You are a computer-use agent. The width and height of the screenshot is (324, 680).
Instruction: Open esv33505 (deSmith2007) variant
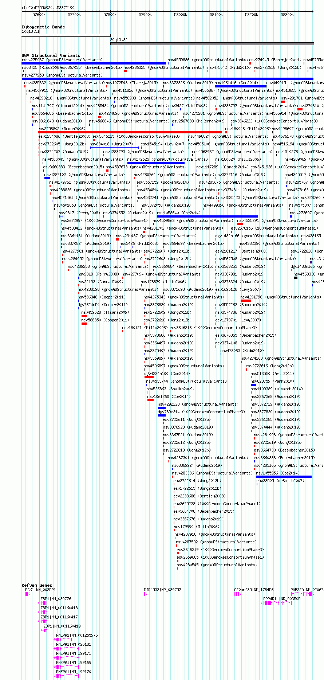pos(280,481)
